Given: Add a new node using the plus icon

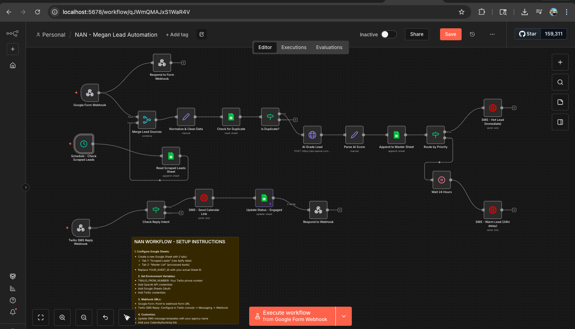Looking at the screenshot, I should 560,62.
